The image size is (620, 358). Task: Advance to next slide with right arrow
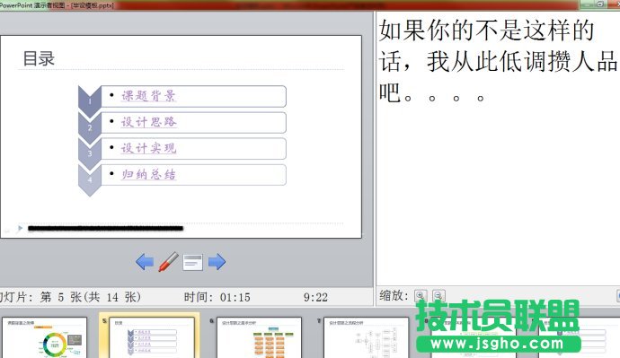[217, 262]
